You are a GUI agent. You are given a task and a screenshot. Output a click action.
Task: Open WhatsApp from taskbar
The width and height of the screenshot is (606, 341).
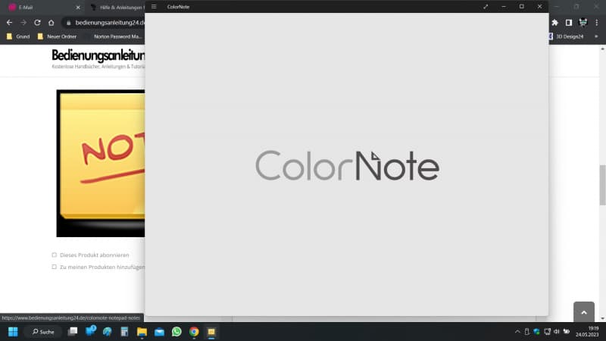coord(176,332)
